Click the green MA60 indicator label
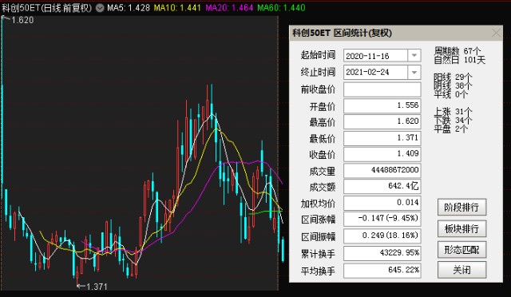Screen dimensions: 511x297 pyautogui.click(x=281, y=8)
